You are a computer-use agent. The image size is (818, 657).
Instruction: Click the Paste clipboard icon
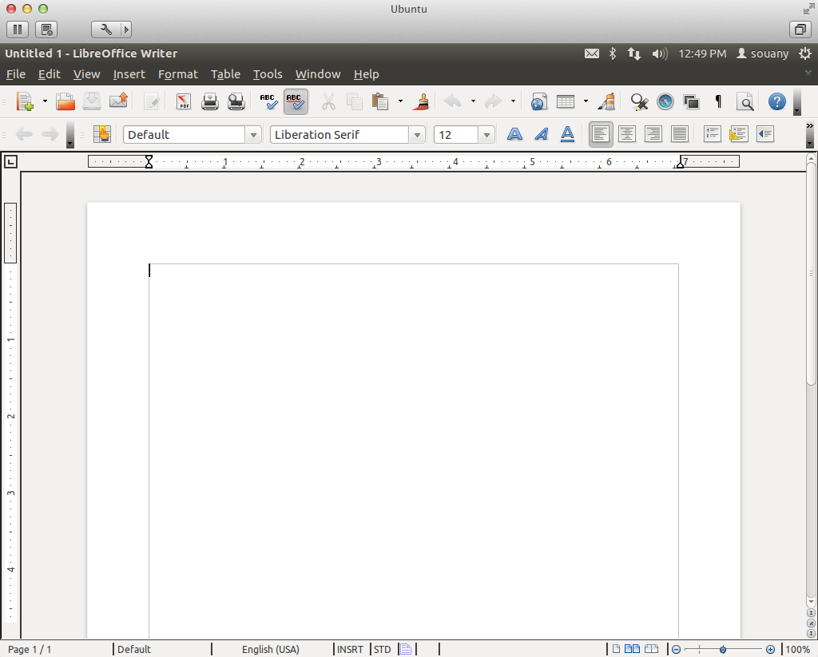(x=379, y=101)
